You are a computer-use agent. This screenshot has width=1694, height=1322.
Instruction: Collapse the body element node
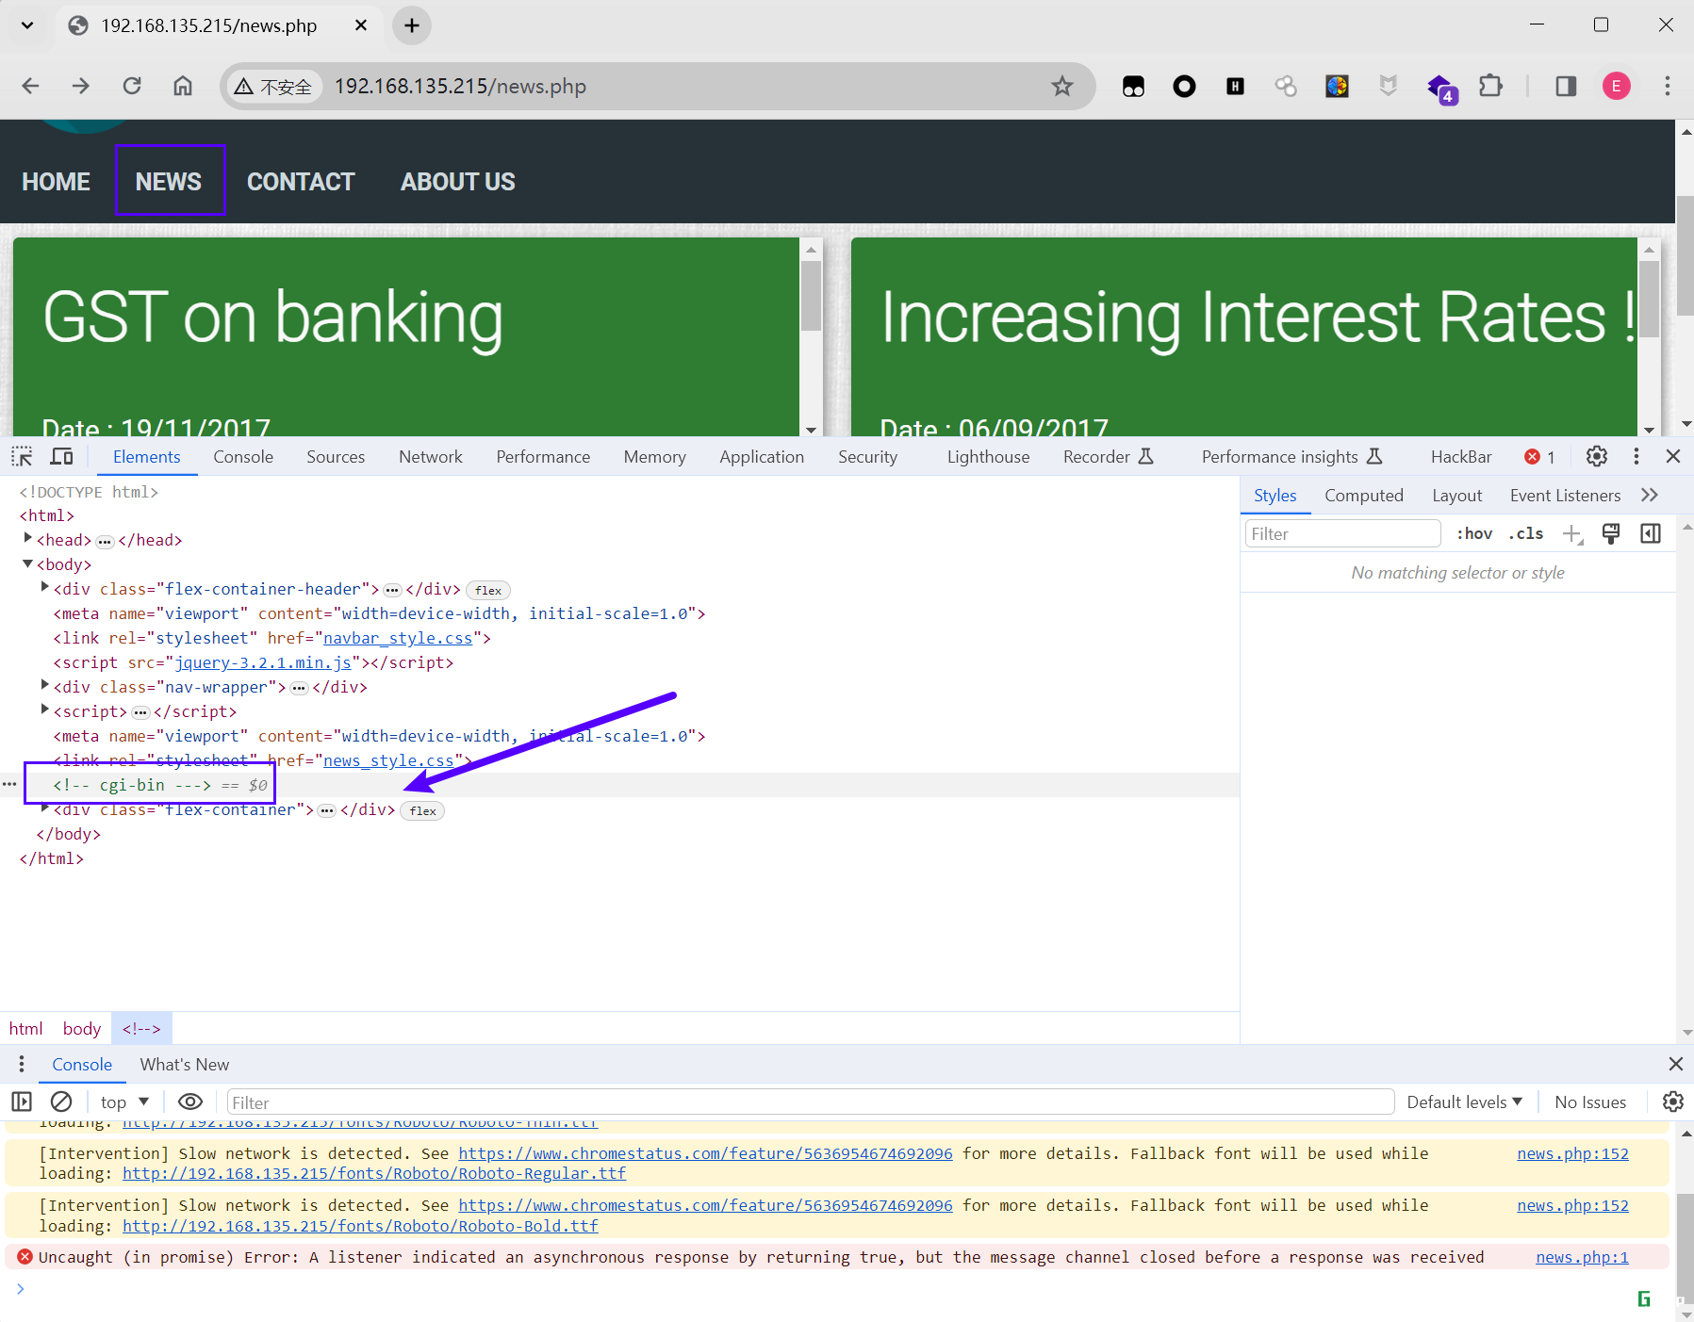pos(27,563)
